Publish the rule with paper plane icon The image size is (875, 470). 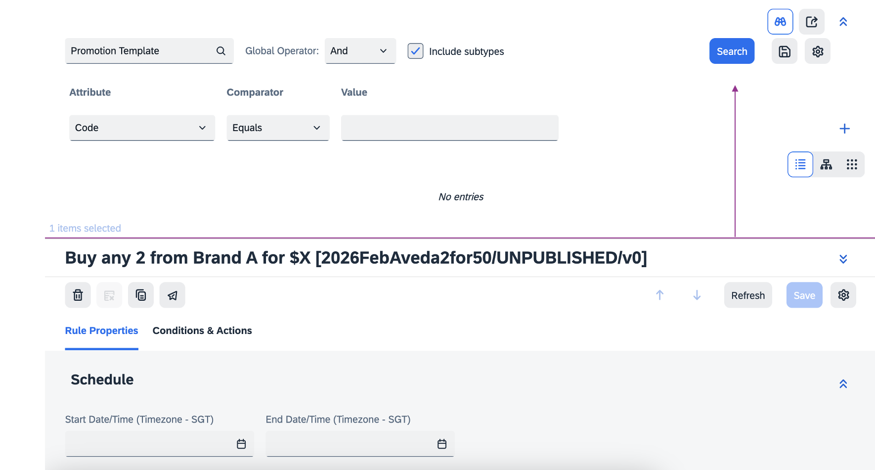(172, 295)
